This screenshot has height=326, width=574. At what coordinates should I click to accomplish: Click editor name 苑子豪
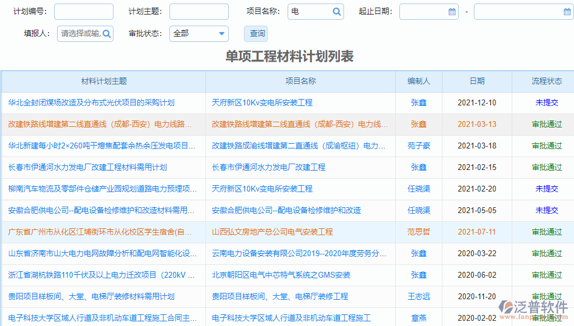click(x=419, y=146)
